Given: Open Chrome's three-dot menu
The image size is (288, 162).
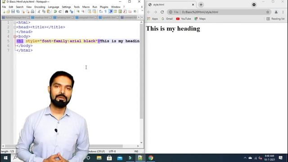Looking at the screenshot, I should (x=283, y=12).
